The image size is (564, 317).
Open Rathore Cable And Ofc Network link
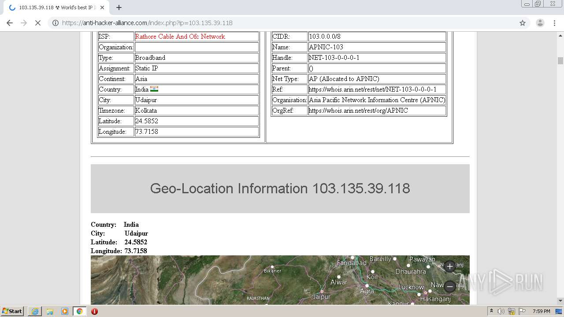(180, 37)
